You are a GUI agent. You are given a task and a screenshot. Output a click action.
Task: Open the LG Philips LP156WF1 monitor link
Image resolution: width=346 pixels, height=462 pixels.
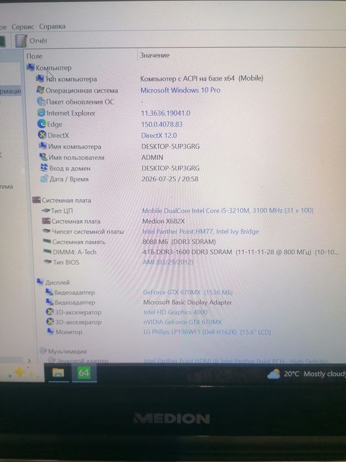click(207, 332)
